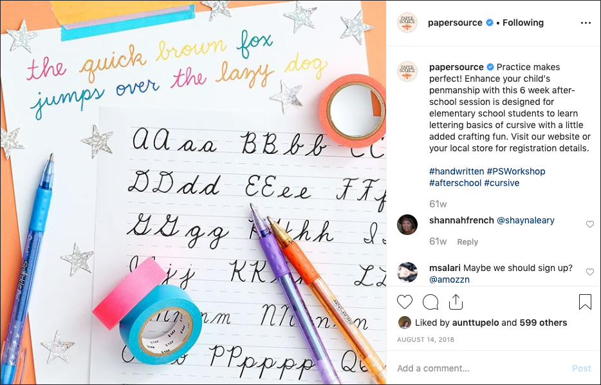
Task: Click papersource avatar beside caption
Action: tap(407, 71)
